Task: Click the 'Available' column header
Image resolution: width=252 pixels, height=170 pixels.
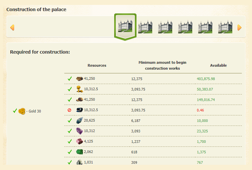Action: [219, 65]
